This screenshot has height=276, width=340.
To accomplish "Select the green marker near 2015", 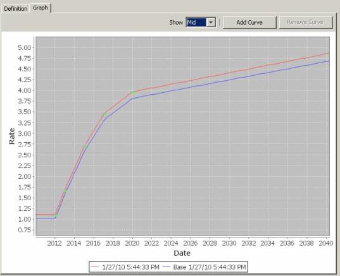I will 85,147.
